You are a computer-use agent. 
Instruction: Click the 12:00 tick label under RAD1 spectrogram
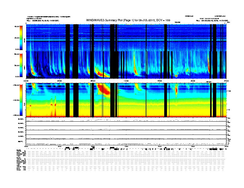(x=126, y=81)
